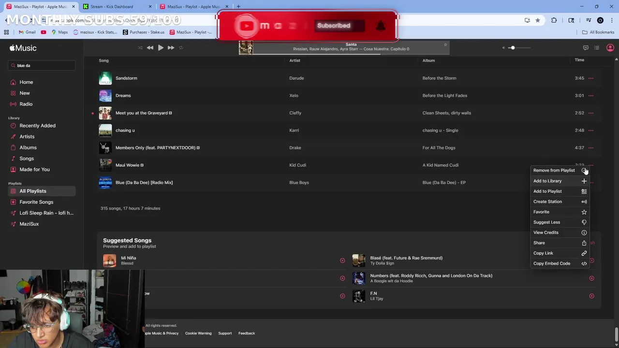Viewport: 619px width, 348px height.
Task: Open the Apple Music account icon
Action: (x=610, y=48)
